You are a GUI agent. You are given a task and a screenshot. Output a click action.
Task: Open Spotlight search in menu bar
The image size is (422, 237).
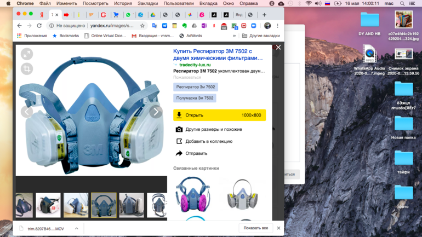pyautogui.click(x=402, y=3)
